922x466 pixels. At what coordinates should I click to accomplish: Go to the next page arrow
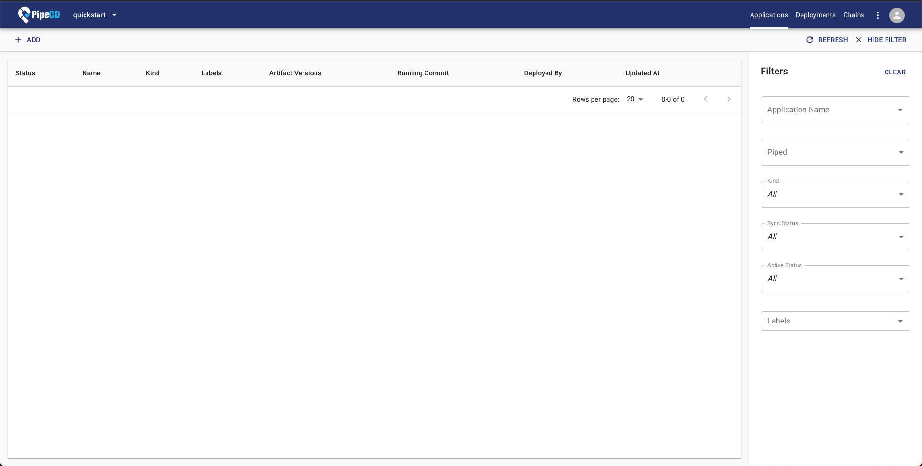click(x=728, y=99)
